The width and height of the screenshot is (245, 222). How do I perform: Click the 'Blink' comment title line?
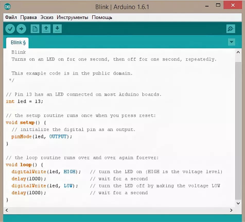(x=19, y=52)
